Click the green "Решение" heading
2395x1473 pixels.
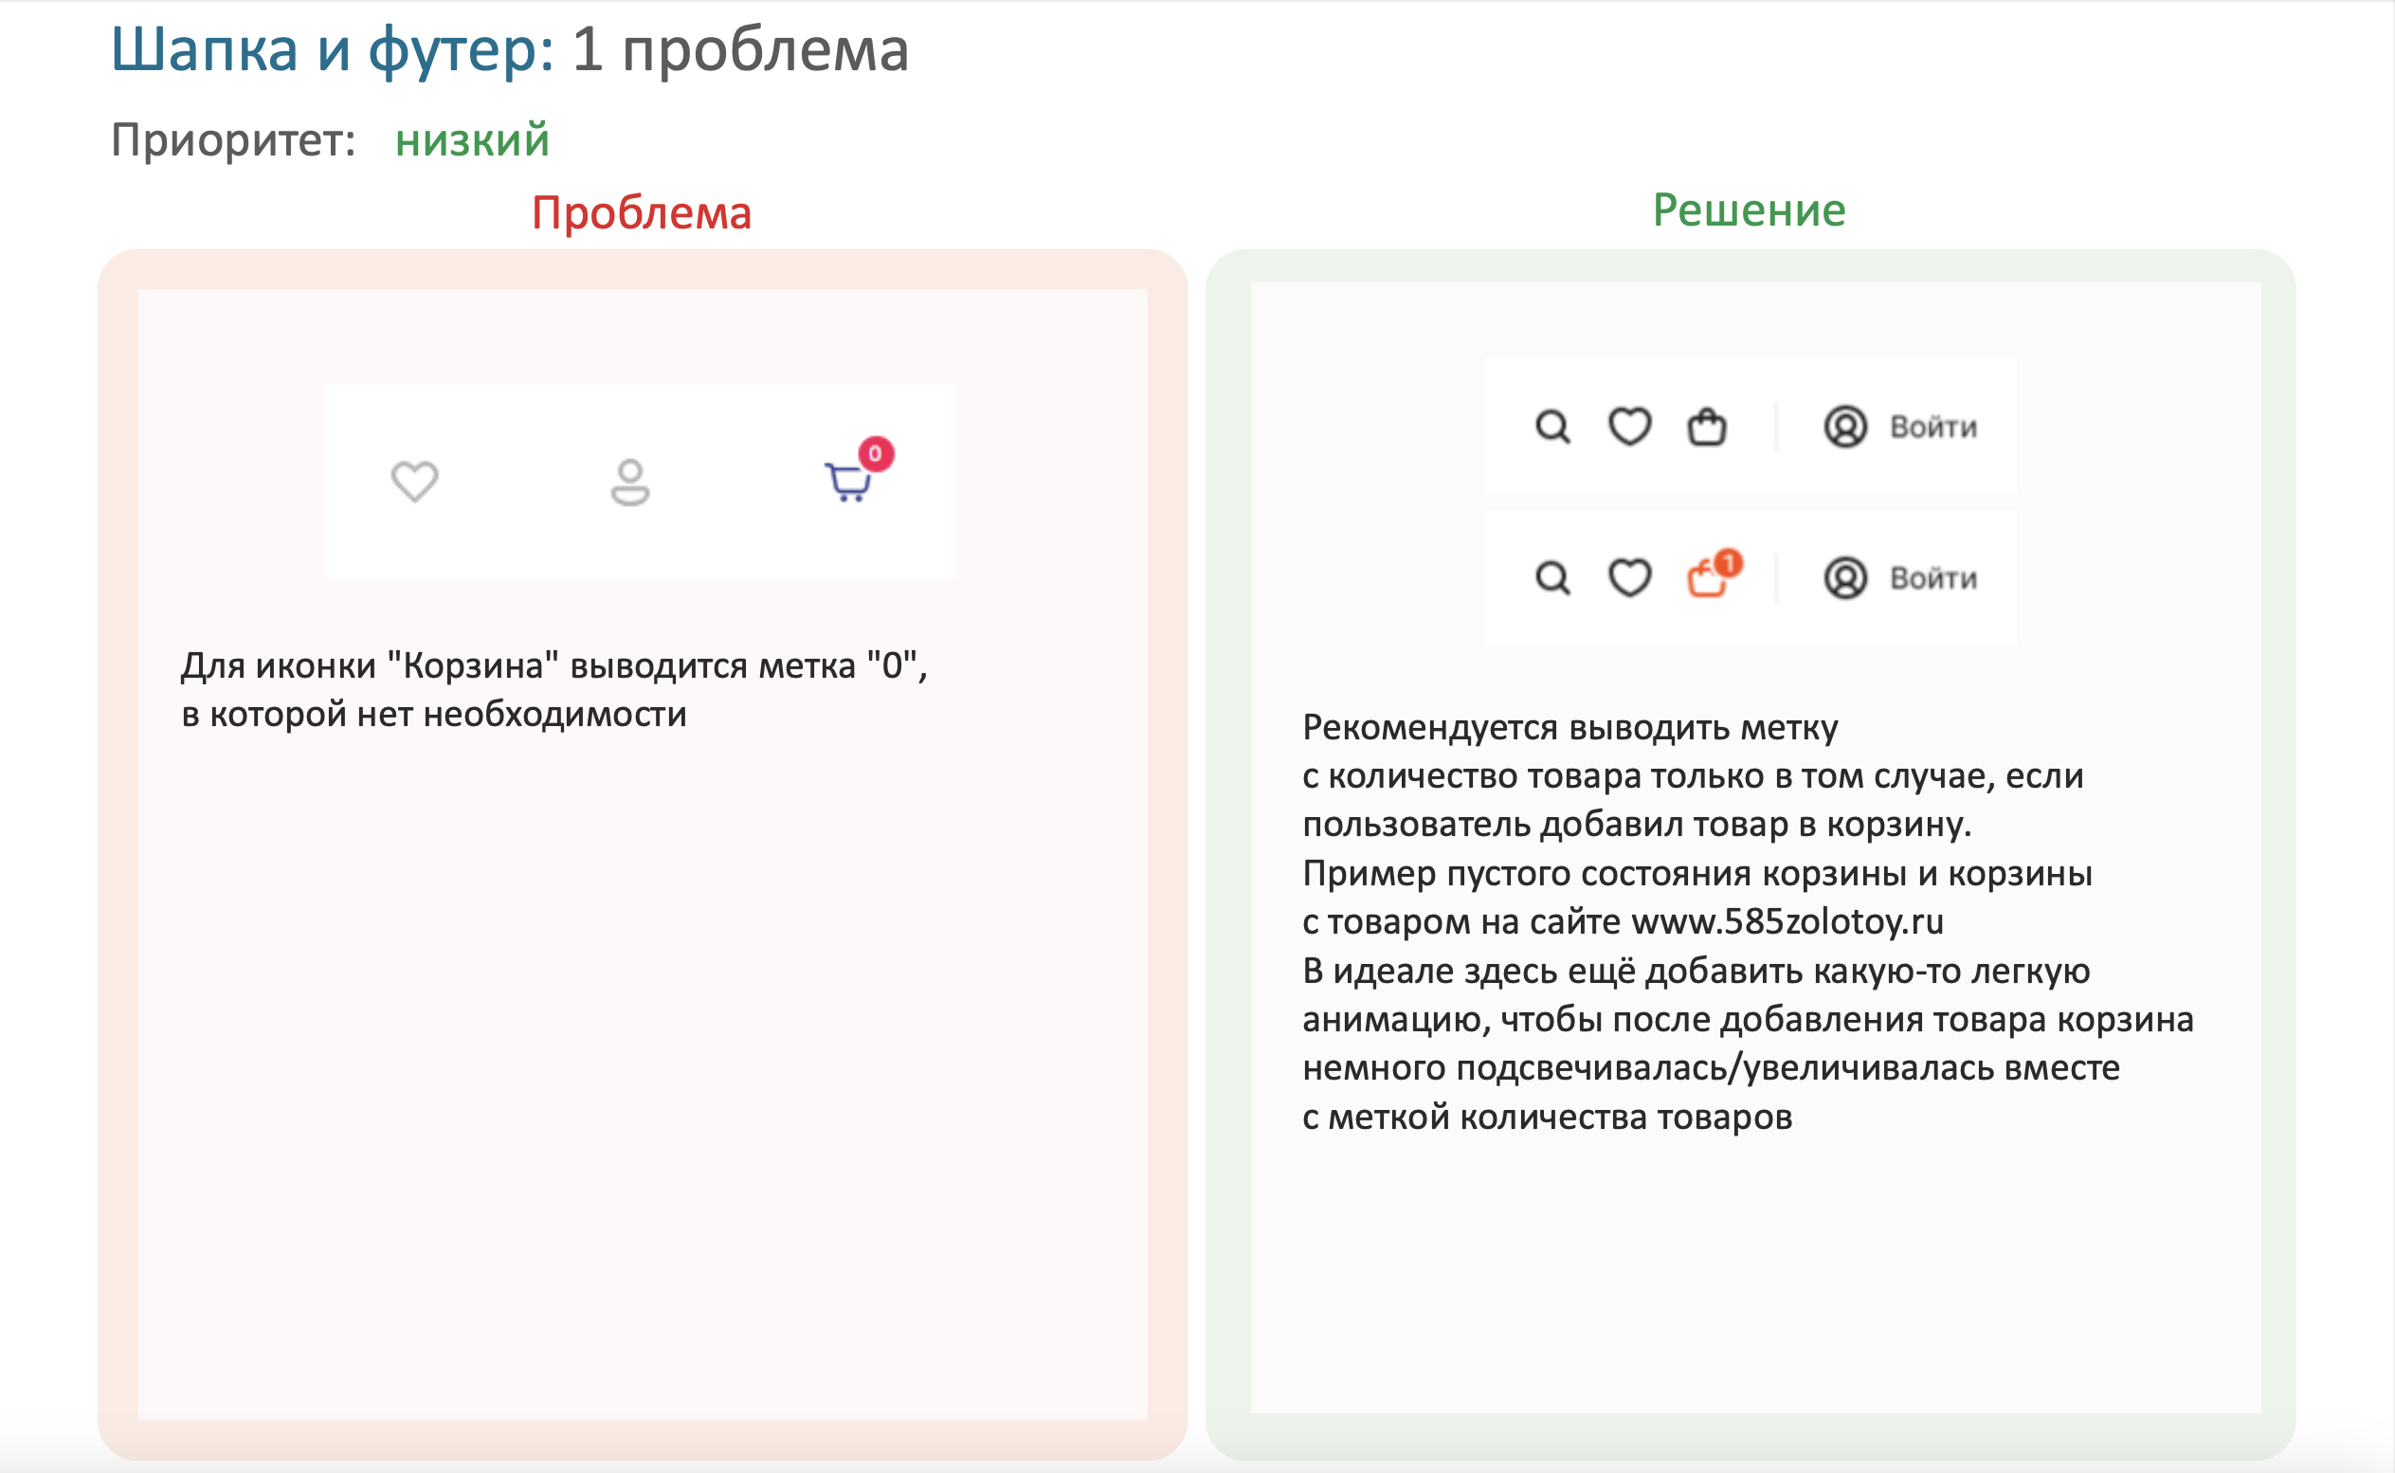[x=1750, y=210]
